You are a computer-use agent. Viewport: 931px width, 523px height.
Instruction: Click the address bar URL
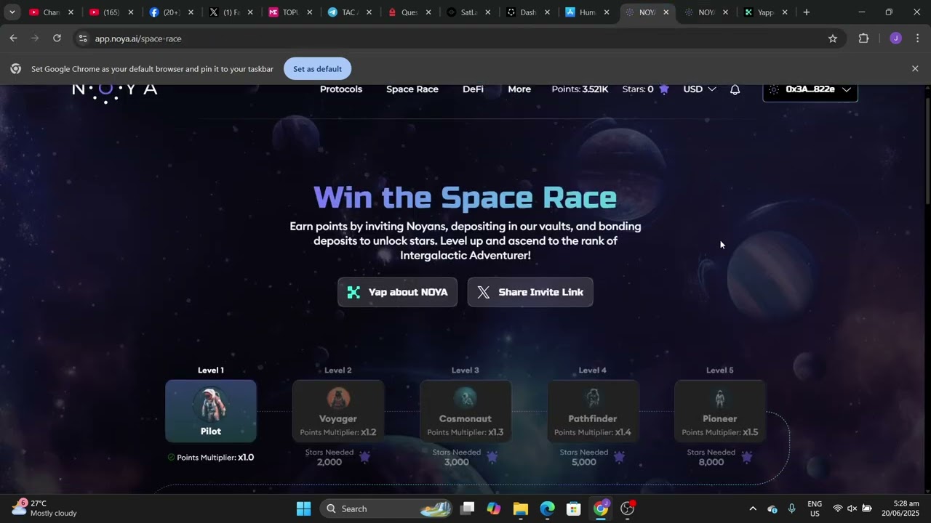pyautogui.click(x=138, y=38)
